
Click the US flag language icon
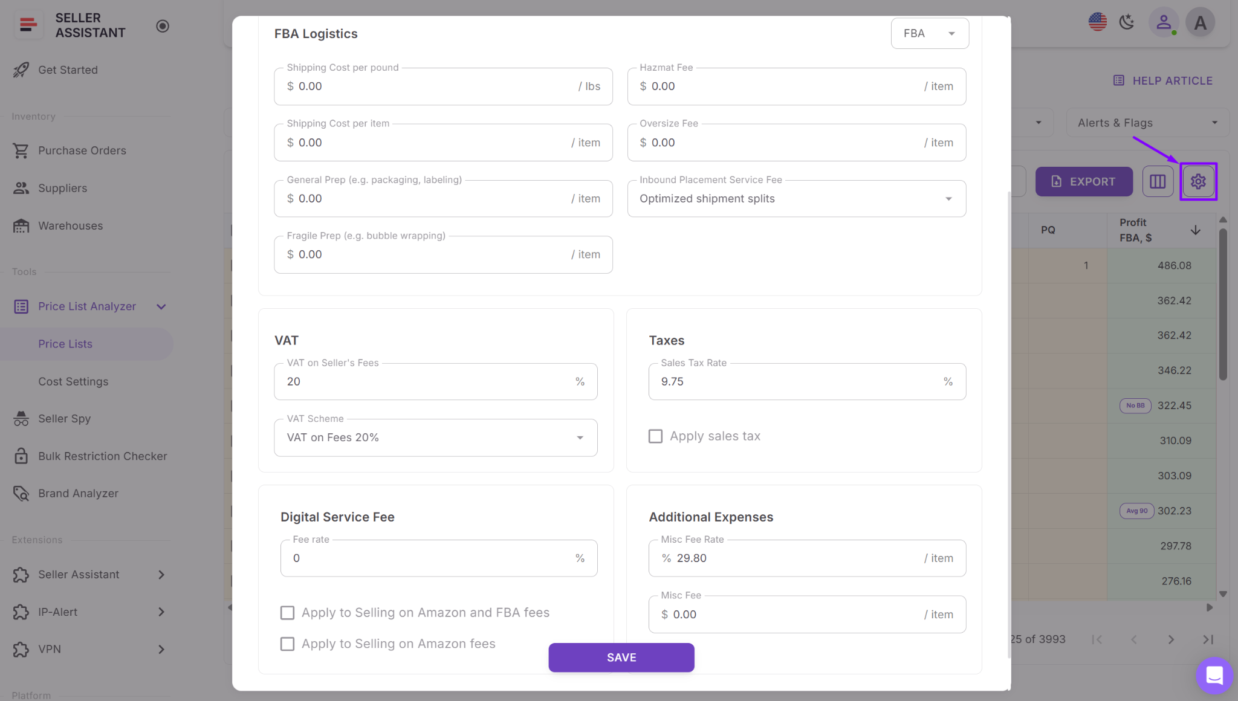click(1097, 22)
